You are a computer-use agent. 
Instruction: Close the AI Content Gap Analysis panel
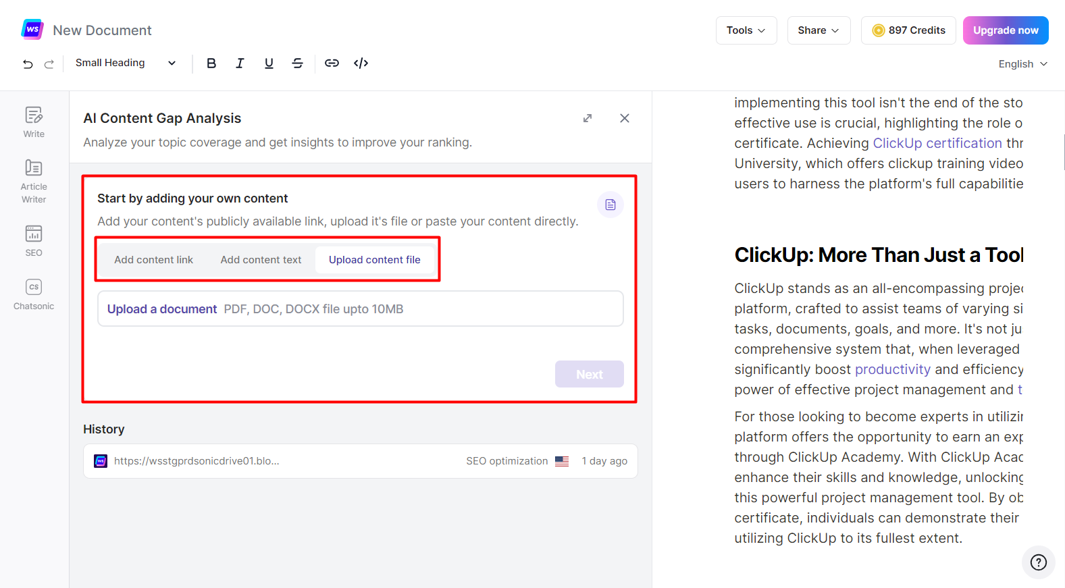[625, 118]
